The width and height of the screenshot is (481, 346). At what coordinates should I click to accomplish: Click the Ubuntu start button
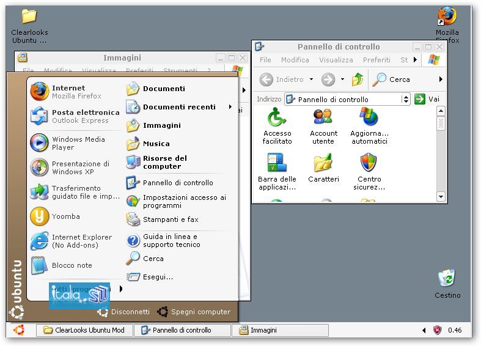(x=19, y=330)
